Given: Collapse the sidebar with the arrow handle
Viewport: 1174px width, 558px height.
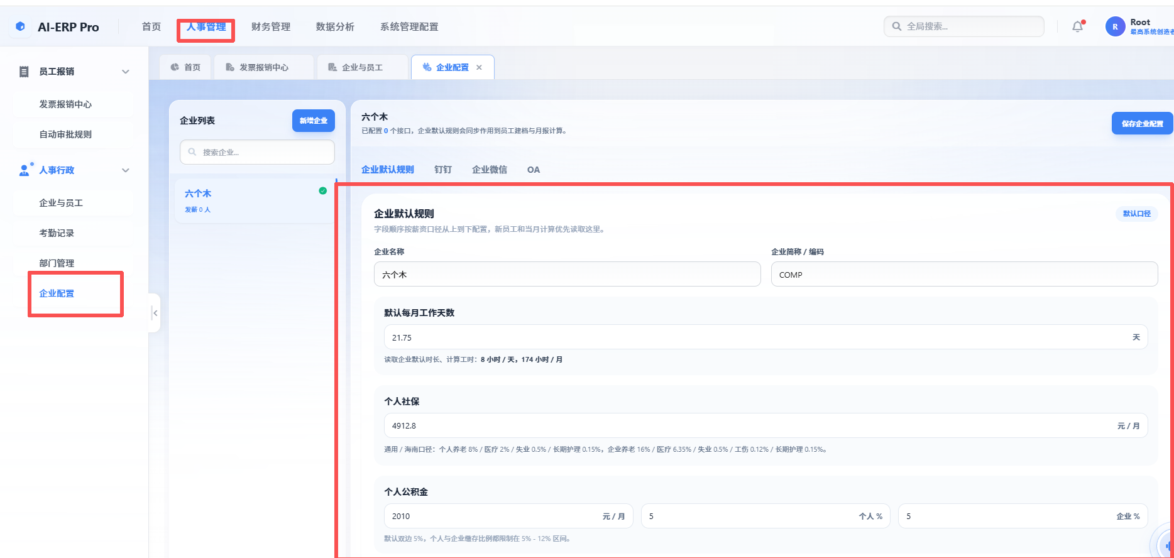Looking at the screenshot, I should (155, 312).
